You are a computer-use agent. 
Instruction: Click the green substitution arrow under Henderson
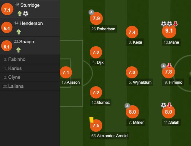tap(19, 32)
